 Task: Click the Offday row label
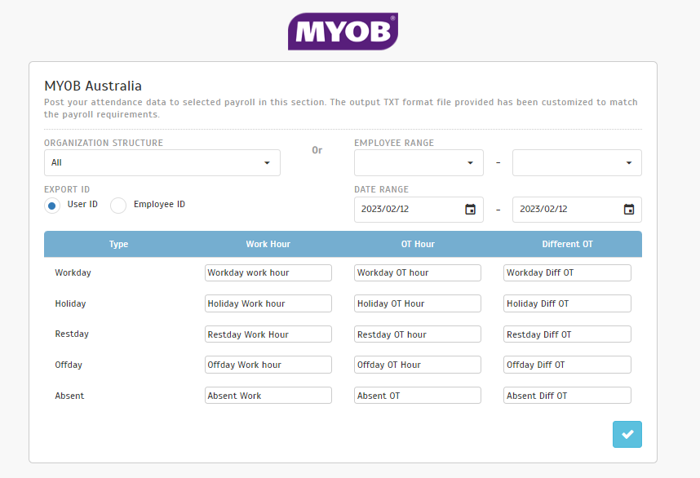coord(69,365)
